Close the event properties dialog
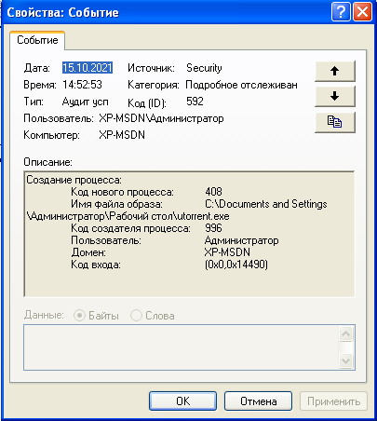 coord(362,12)
